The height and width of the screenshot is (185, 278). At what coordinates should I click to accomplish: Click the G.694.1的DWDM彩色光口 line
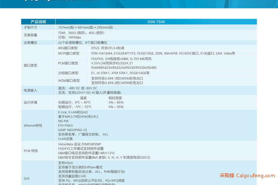pyautogui.click(x=117, y=78)
